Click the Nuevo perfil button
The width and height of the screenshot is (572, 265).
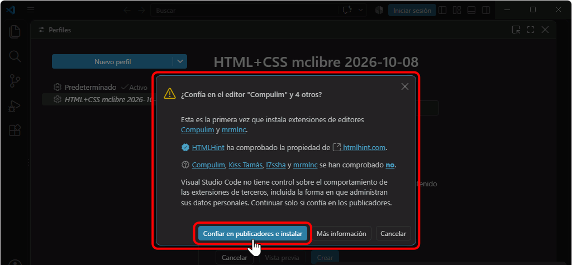click(x=112, y=61)
